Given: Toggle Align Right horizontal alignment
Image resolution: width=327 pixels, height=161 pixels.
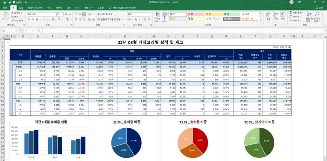Looking at the screenshot, I should click(84, 19).
